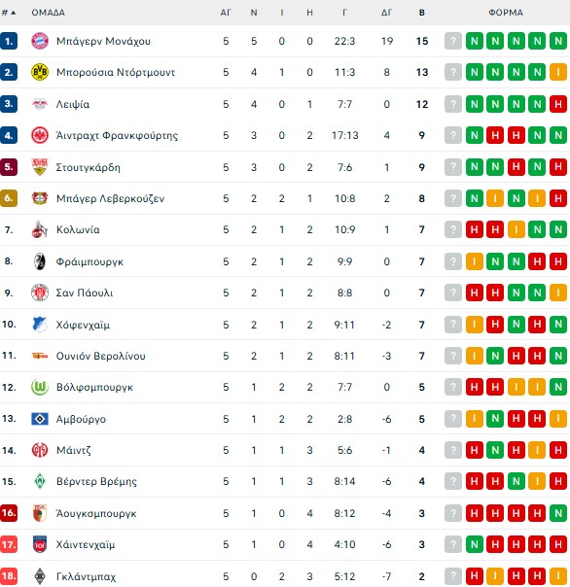
Task: Sort standings by the ΔΓ goal difference header
Action: [x=387, y=13]
